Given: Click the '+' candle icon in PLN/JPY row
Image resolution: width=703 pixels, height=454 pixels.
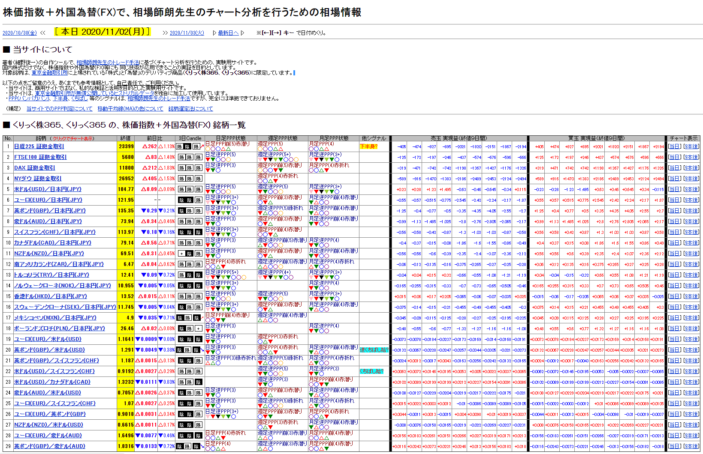Looking at the screenshot, I should coord(198,329).
